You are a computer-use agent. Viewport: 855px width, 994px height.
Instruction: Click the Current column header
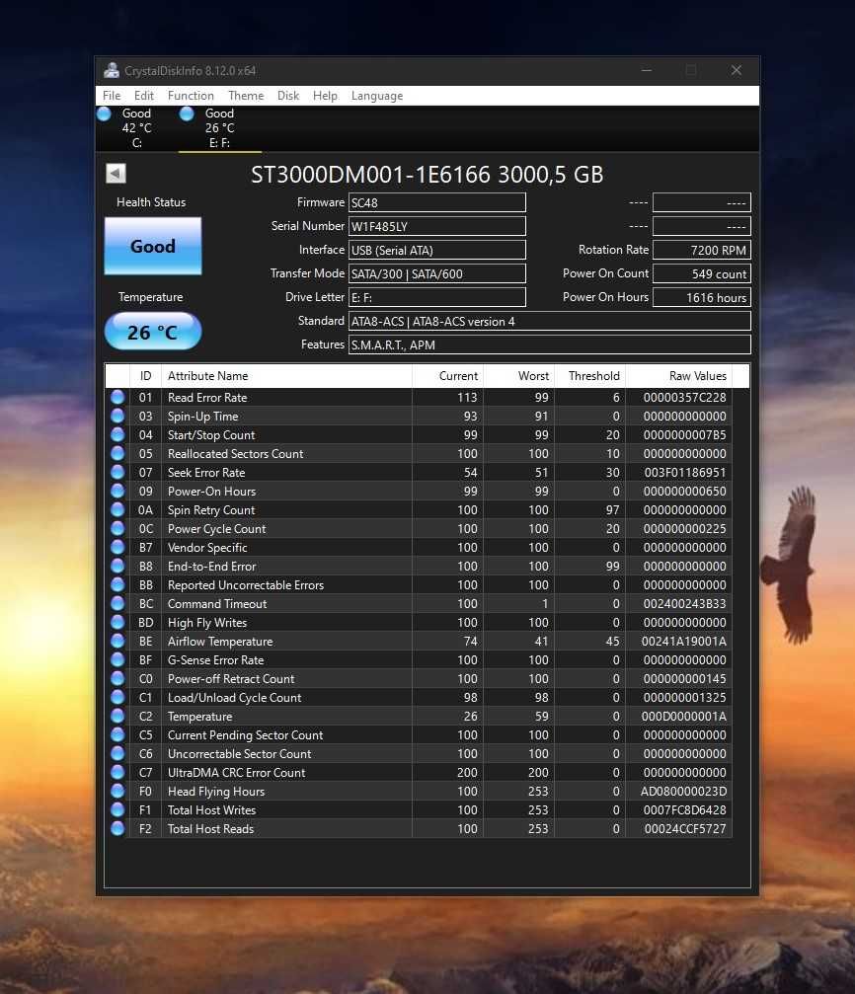(x=448, y=376)
